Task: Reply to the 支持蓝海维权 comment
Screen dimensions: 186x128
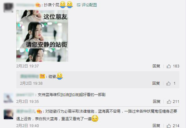Action: coord(157,102)
